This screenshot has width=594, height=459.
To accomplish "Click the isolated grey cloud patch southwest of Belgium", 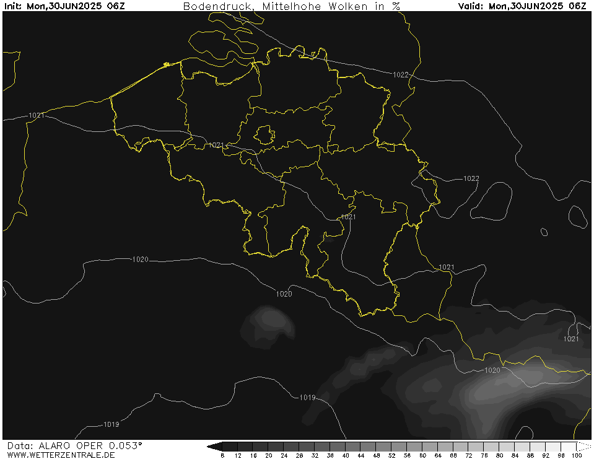I will point(268,326).
